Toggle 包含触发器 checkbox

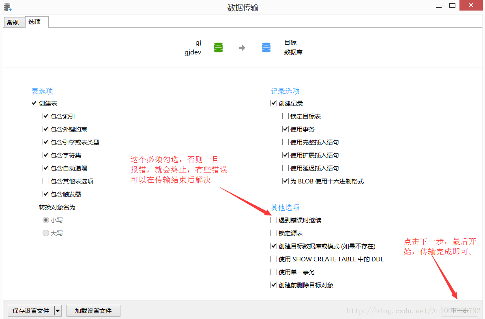tap(46, 194)
